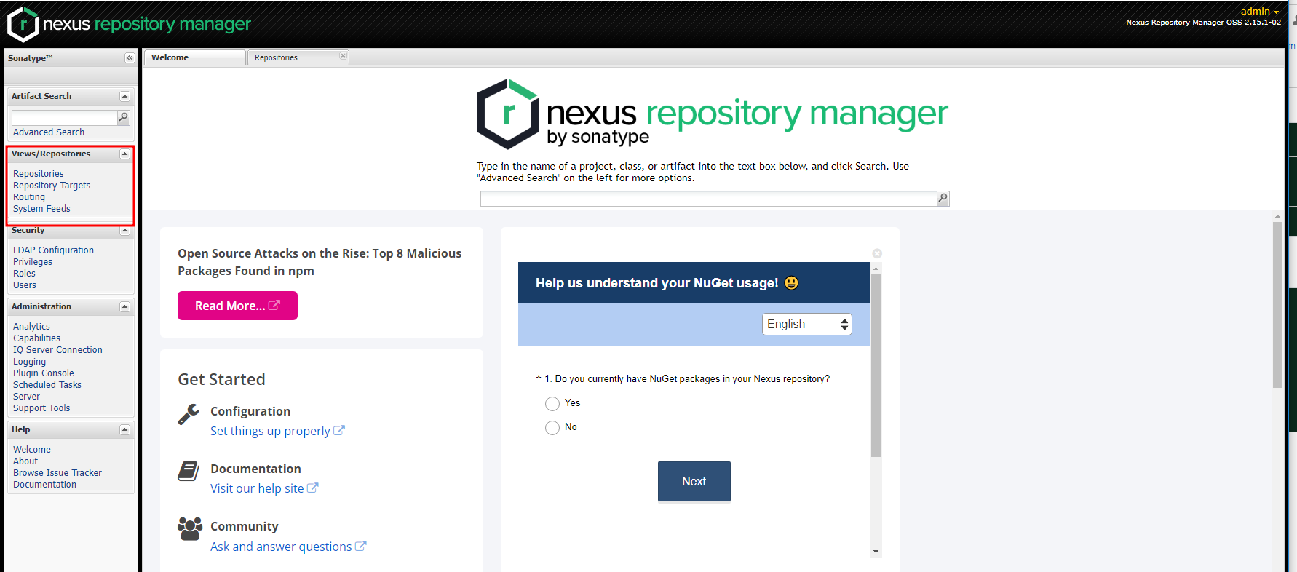Open Ask and answer questions link

[x=288, y=547]
